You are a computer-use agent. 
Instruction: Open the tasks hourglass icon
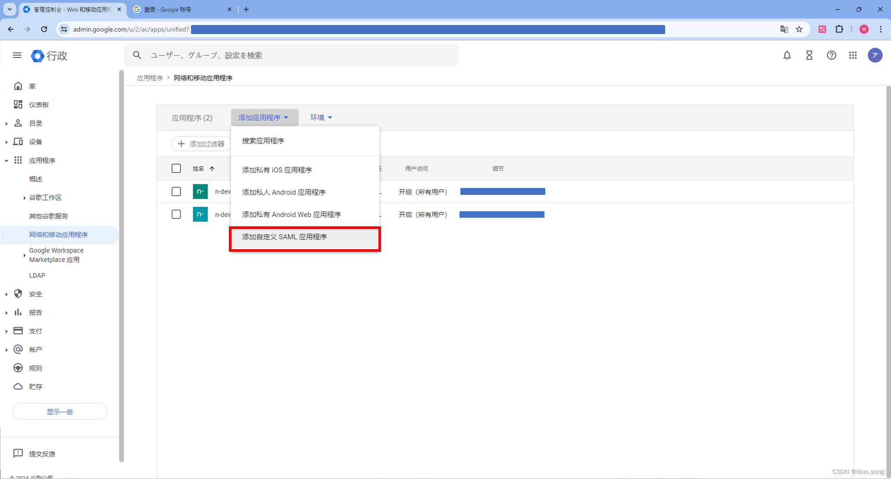[x=809, y=55]
